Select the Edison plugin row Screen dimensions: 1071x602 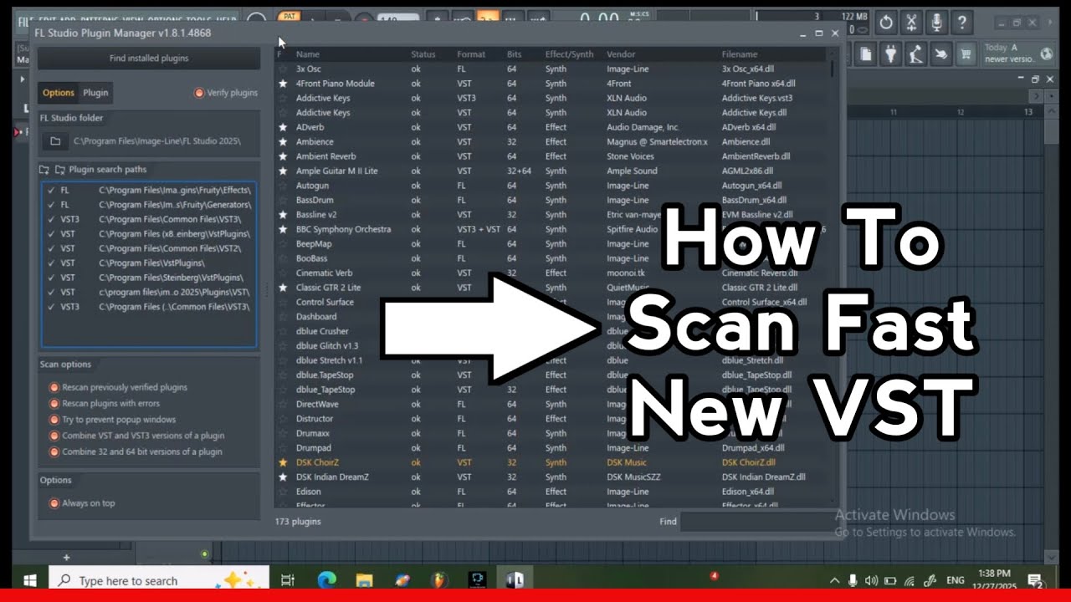tap(552, 492)
